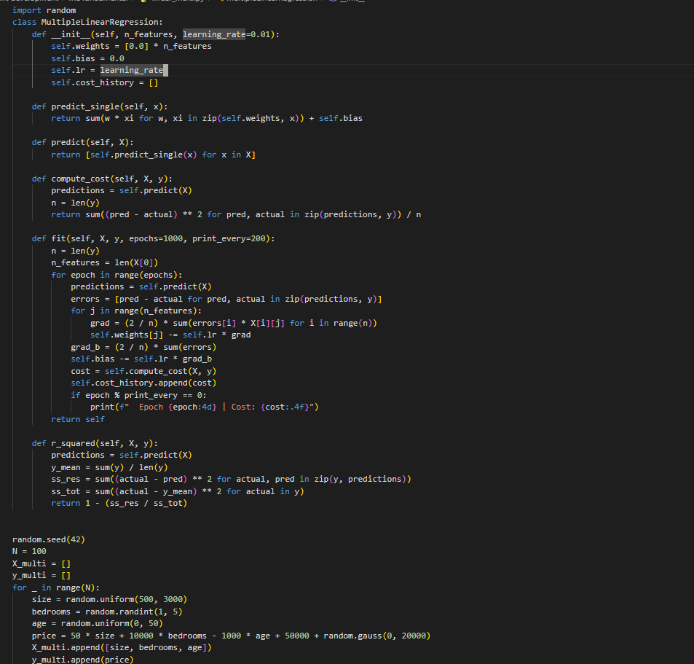Click the line "X_multi.append([size, bedrooms, age])"
Screen dimensions: 694x664
click(122, 648)
